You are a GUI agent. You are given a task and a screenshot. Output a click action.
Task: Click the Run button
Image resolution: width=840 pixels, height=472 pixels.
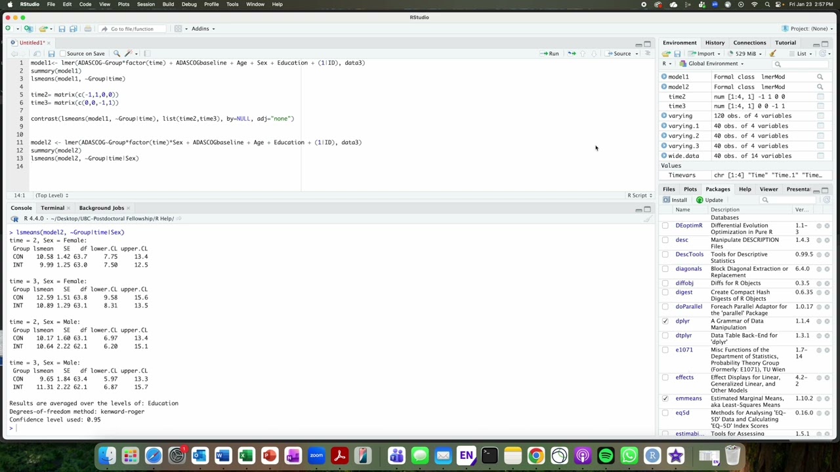tap(550, 54)
